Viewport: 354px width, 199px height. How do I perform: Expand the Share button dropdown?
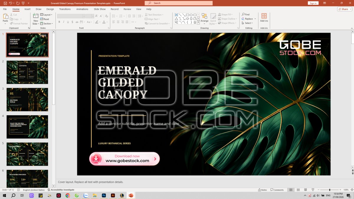point(350,9)
